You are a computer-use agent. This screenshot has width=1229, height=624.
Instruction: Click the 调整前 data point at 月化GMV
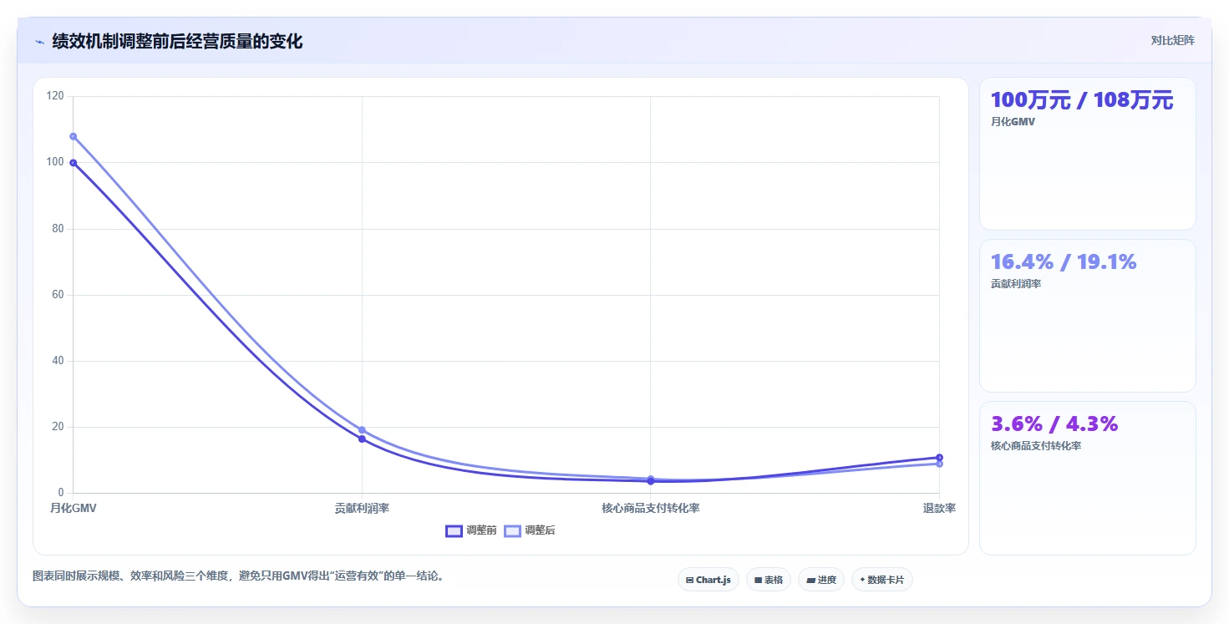pyautogui.click(x=74, y=163)
